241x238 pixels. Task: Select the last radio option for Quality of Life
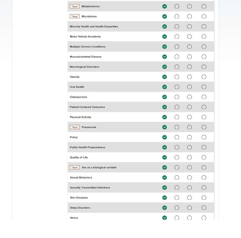pyautogui.click(x=204, y=157)
